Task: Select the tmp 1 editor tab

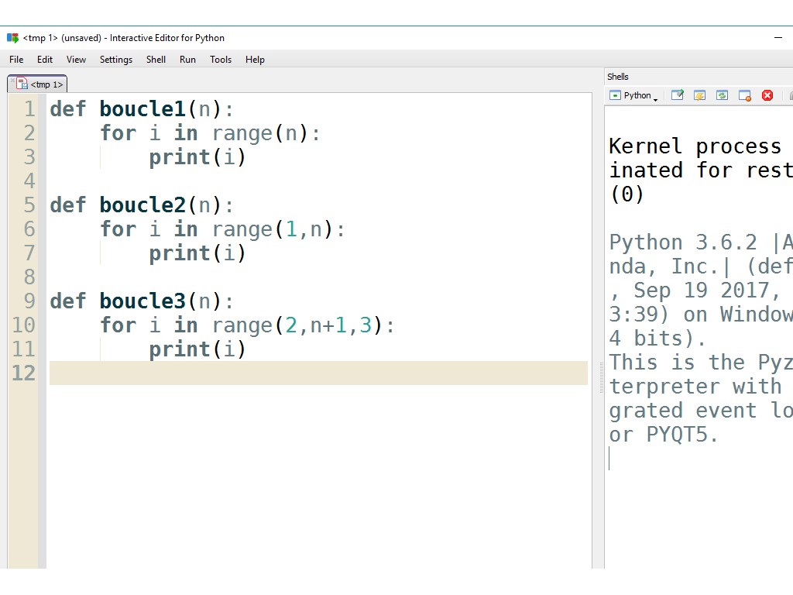Action: (x=46, y=84)
